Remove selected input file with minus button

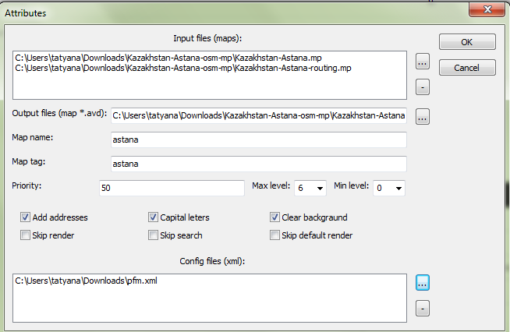(422, 87)
